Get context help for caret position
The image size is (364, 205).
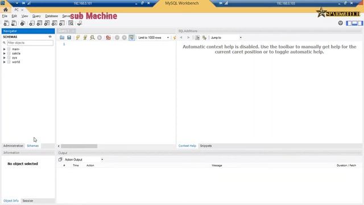tap(197, 38)
